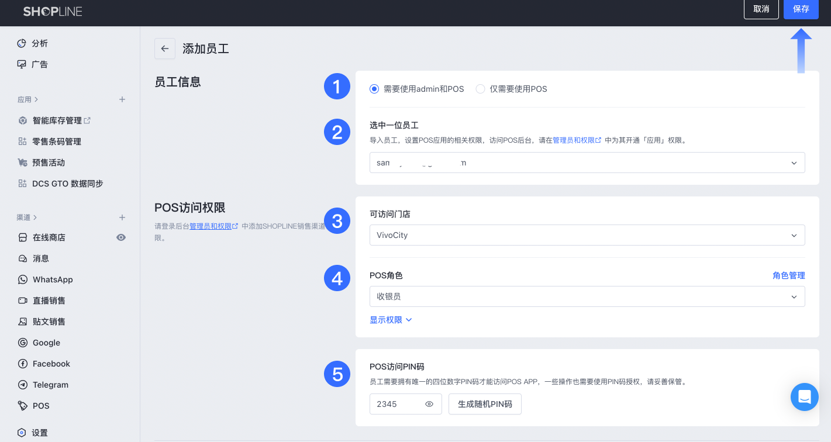This screenshot has width=831, height=442.
Task: Go back using the arrow beside 添加员工
Action: (x=165, y=49)
